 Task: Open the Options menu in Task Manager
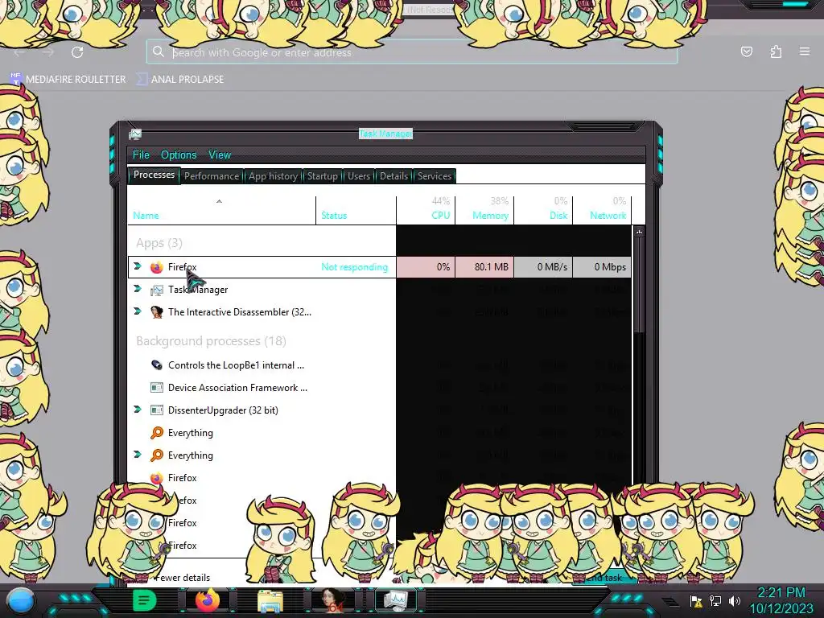[179, 155]
